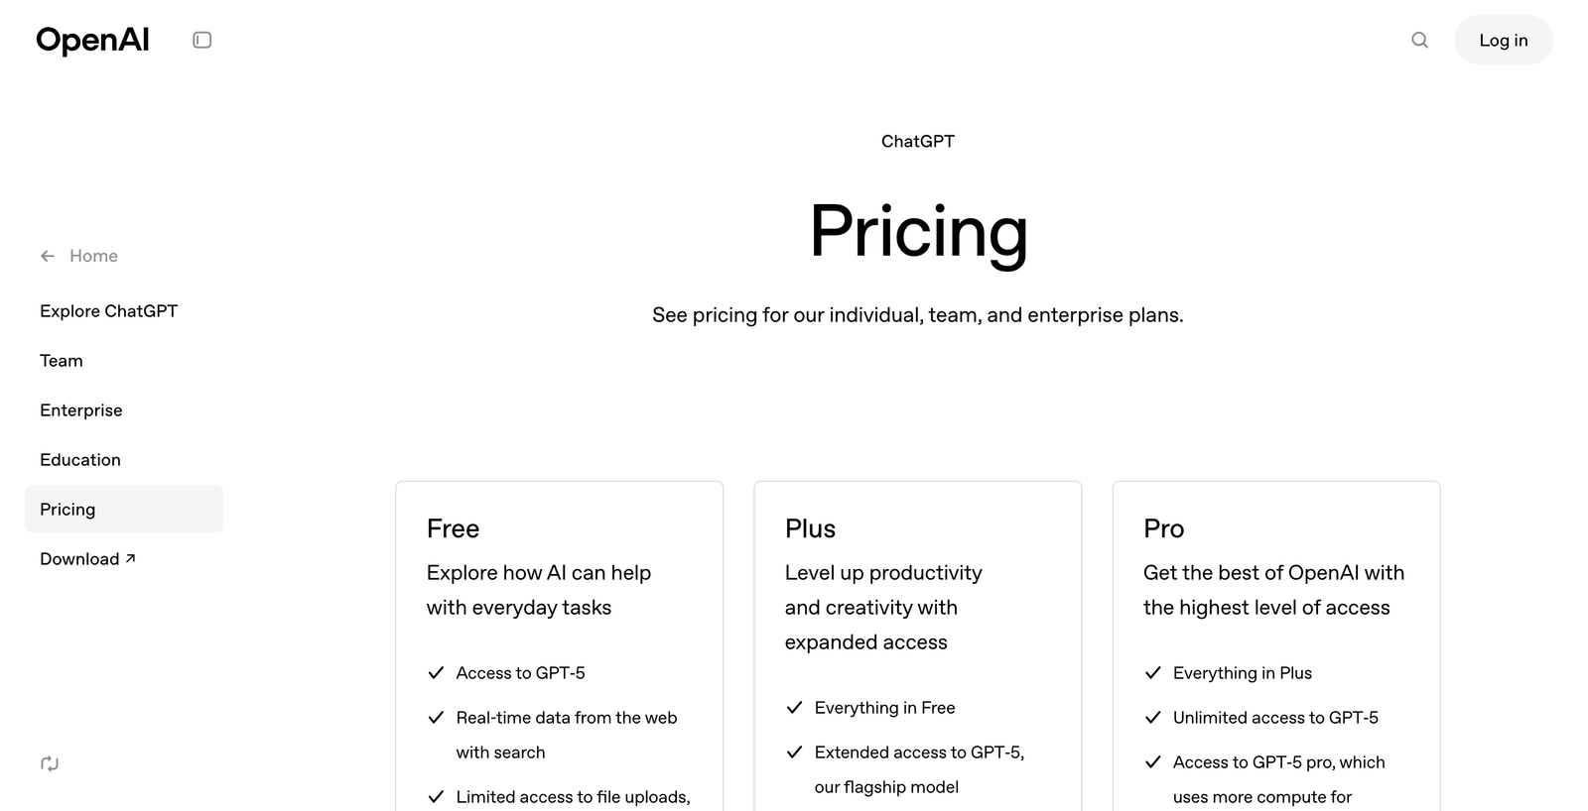Click the OpenAI logo

92,40
